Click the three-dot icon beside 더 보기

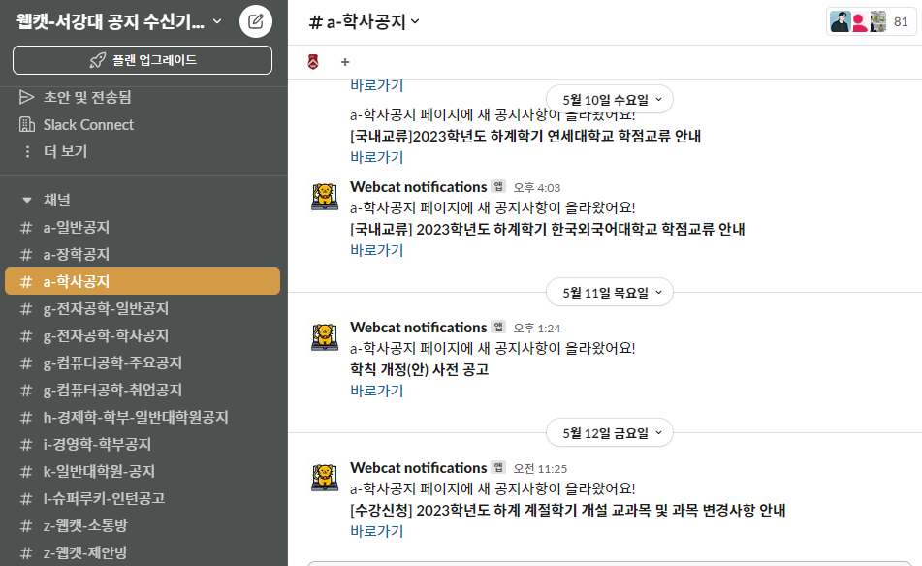(27, 151)
